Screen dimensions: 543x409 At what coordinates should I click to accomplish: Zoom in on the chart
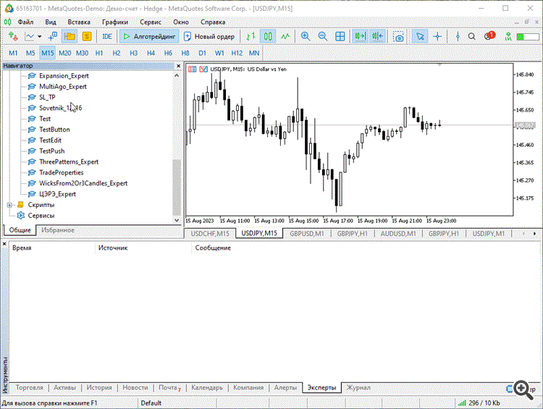tap(306, 36)
